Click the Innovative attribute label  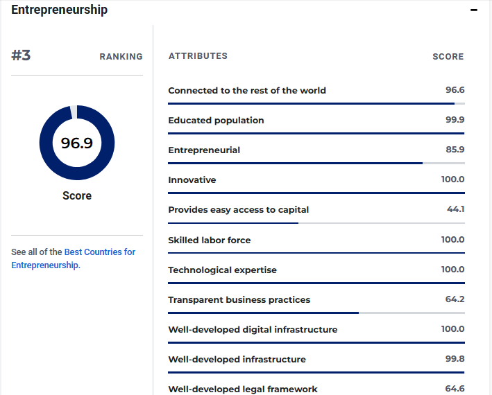coord(192,179)
